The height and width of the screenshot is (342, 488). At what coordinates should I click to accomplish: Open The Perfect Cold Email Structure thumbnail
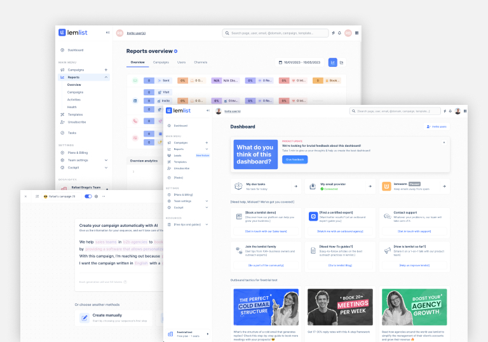point(266,307)
